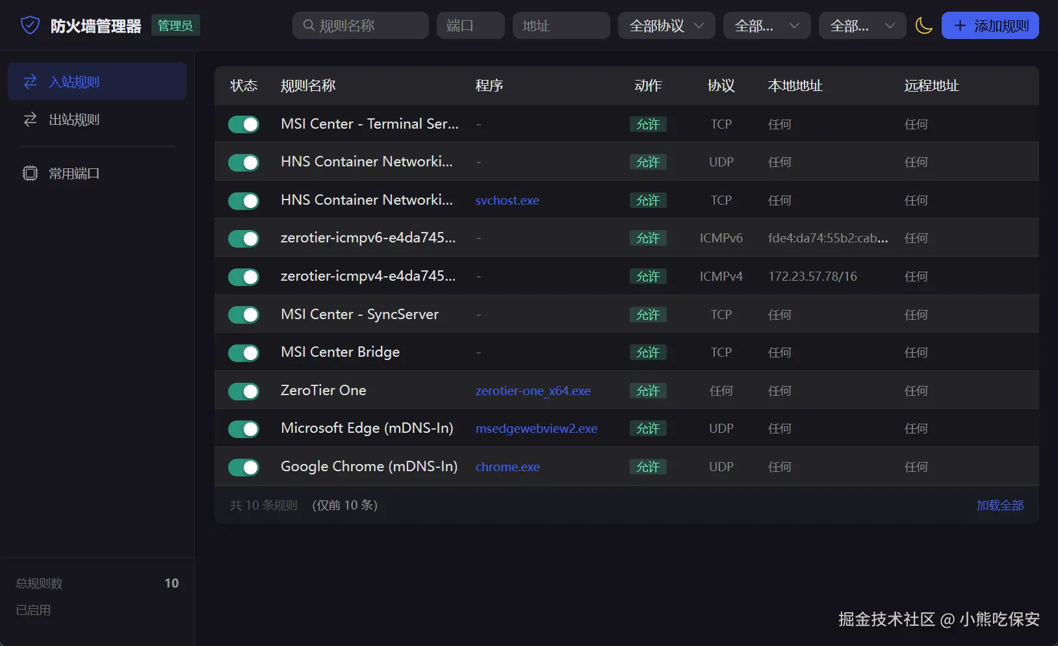Select the MSI Center - Terminal Ser... rule name
The width and height of the screenshot is (1058, 646).
pos(370,123)
